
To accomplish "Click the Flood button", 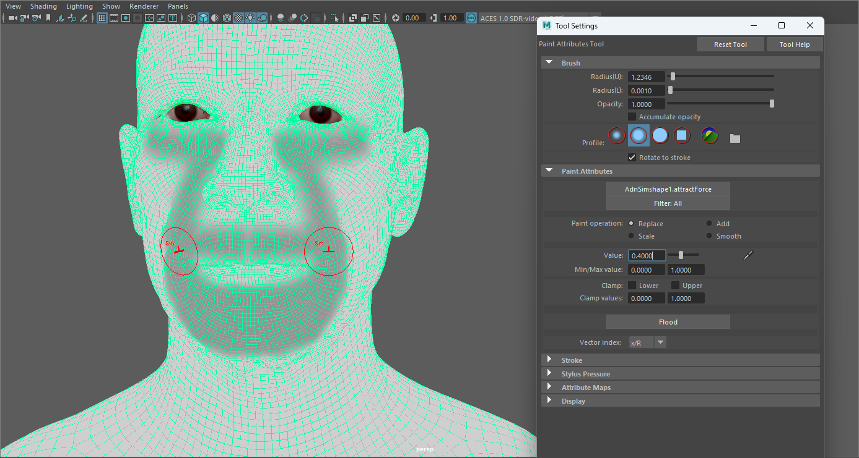I will [668, 322].
